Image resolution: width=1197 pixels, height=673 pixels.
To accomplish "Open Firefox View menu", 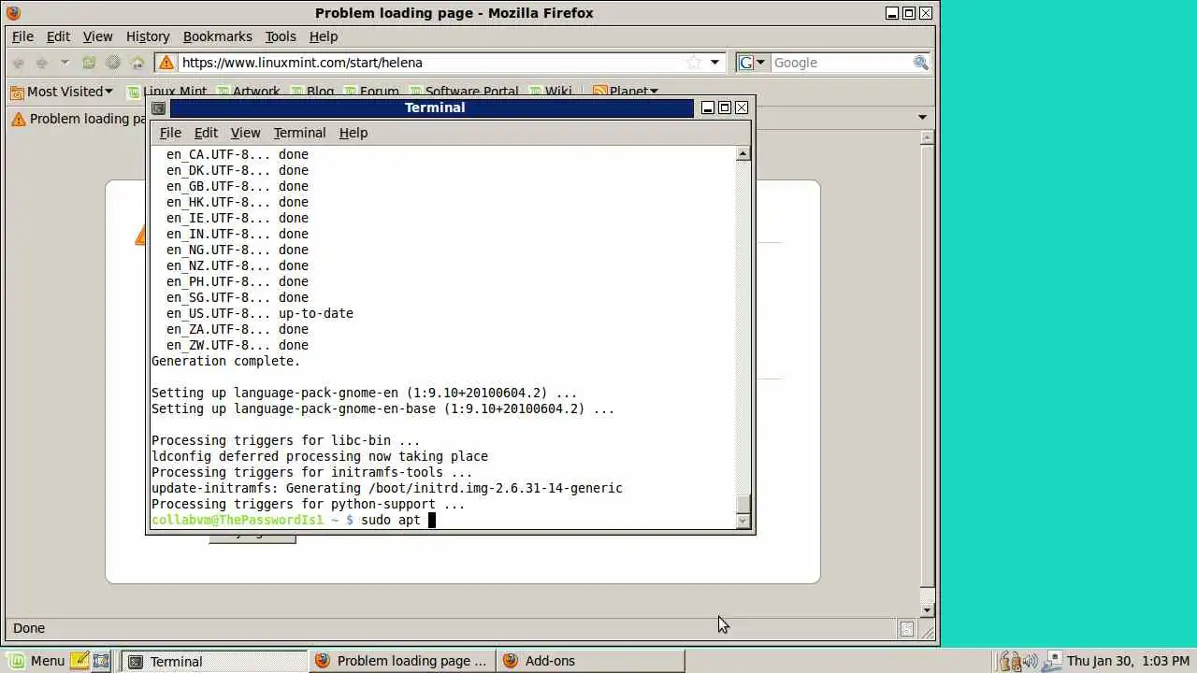I will [x=97, y=36].
